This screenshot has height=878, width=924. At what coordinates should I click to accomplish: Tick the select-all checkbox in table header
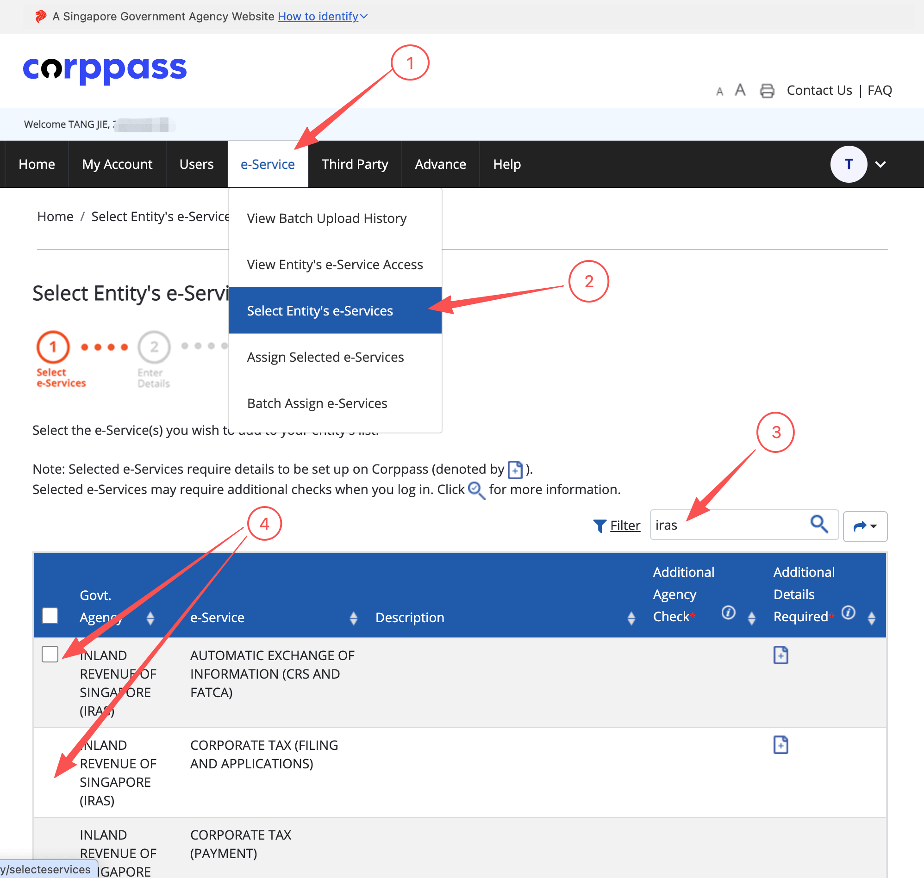pyautogui.click(x=50, y=615)
